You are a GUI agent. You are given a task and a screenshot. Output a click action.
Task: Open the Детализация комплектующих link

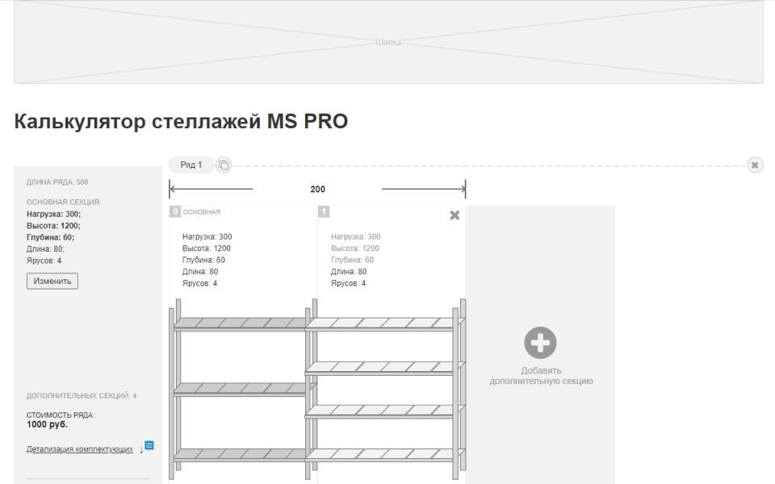[80, 449]
